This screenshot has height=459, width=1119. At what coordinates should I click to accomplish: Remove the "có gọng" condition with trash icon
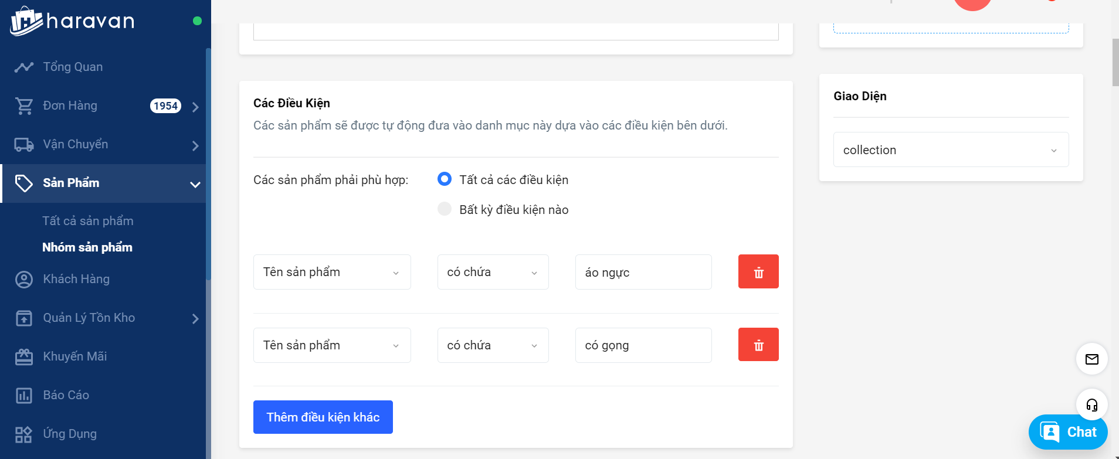tap(758, 345)
